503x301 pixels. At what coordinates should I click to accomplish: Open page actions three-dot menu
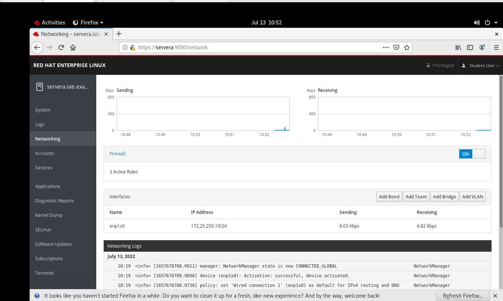[386, 47]
